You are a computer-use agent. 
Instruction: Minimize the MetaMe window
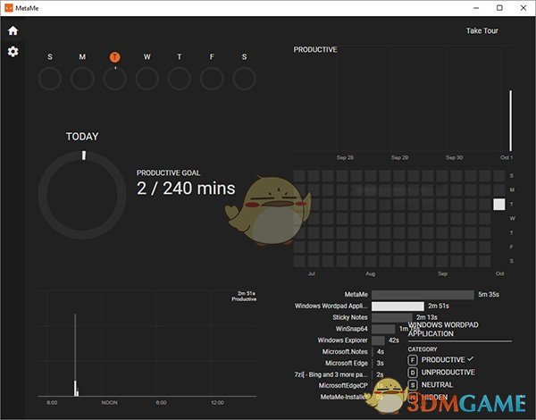point(476,8)
